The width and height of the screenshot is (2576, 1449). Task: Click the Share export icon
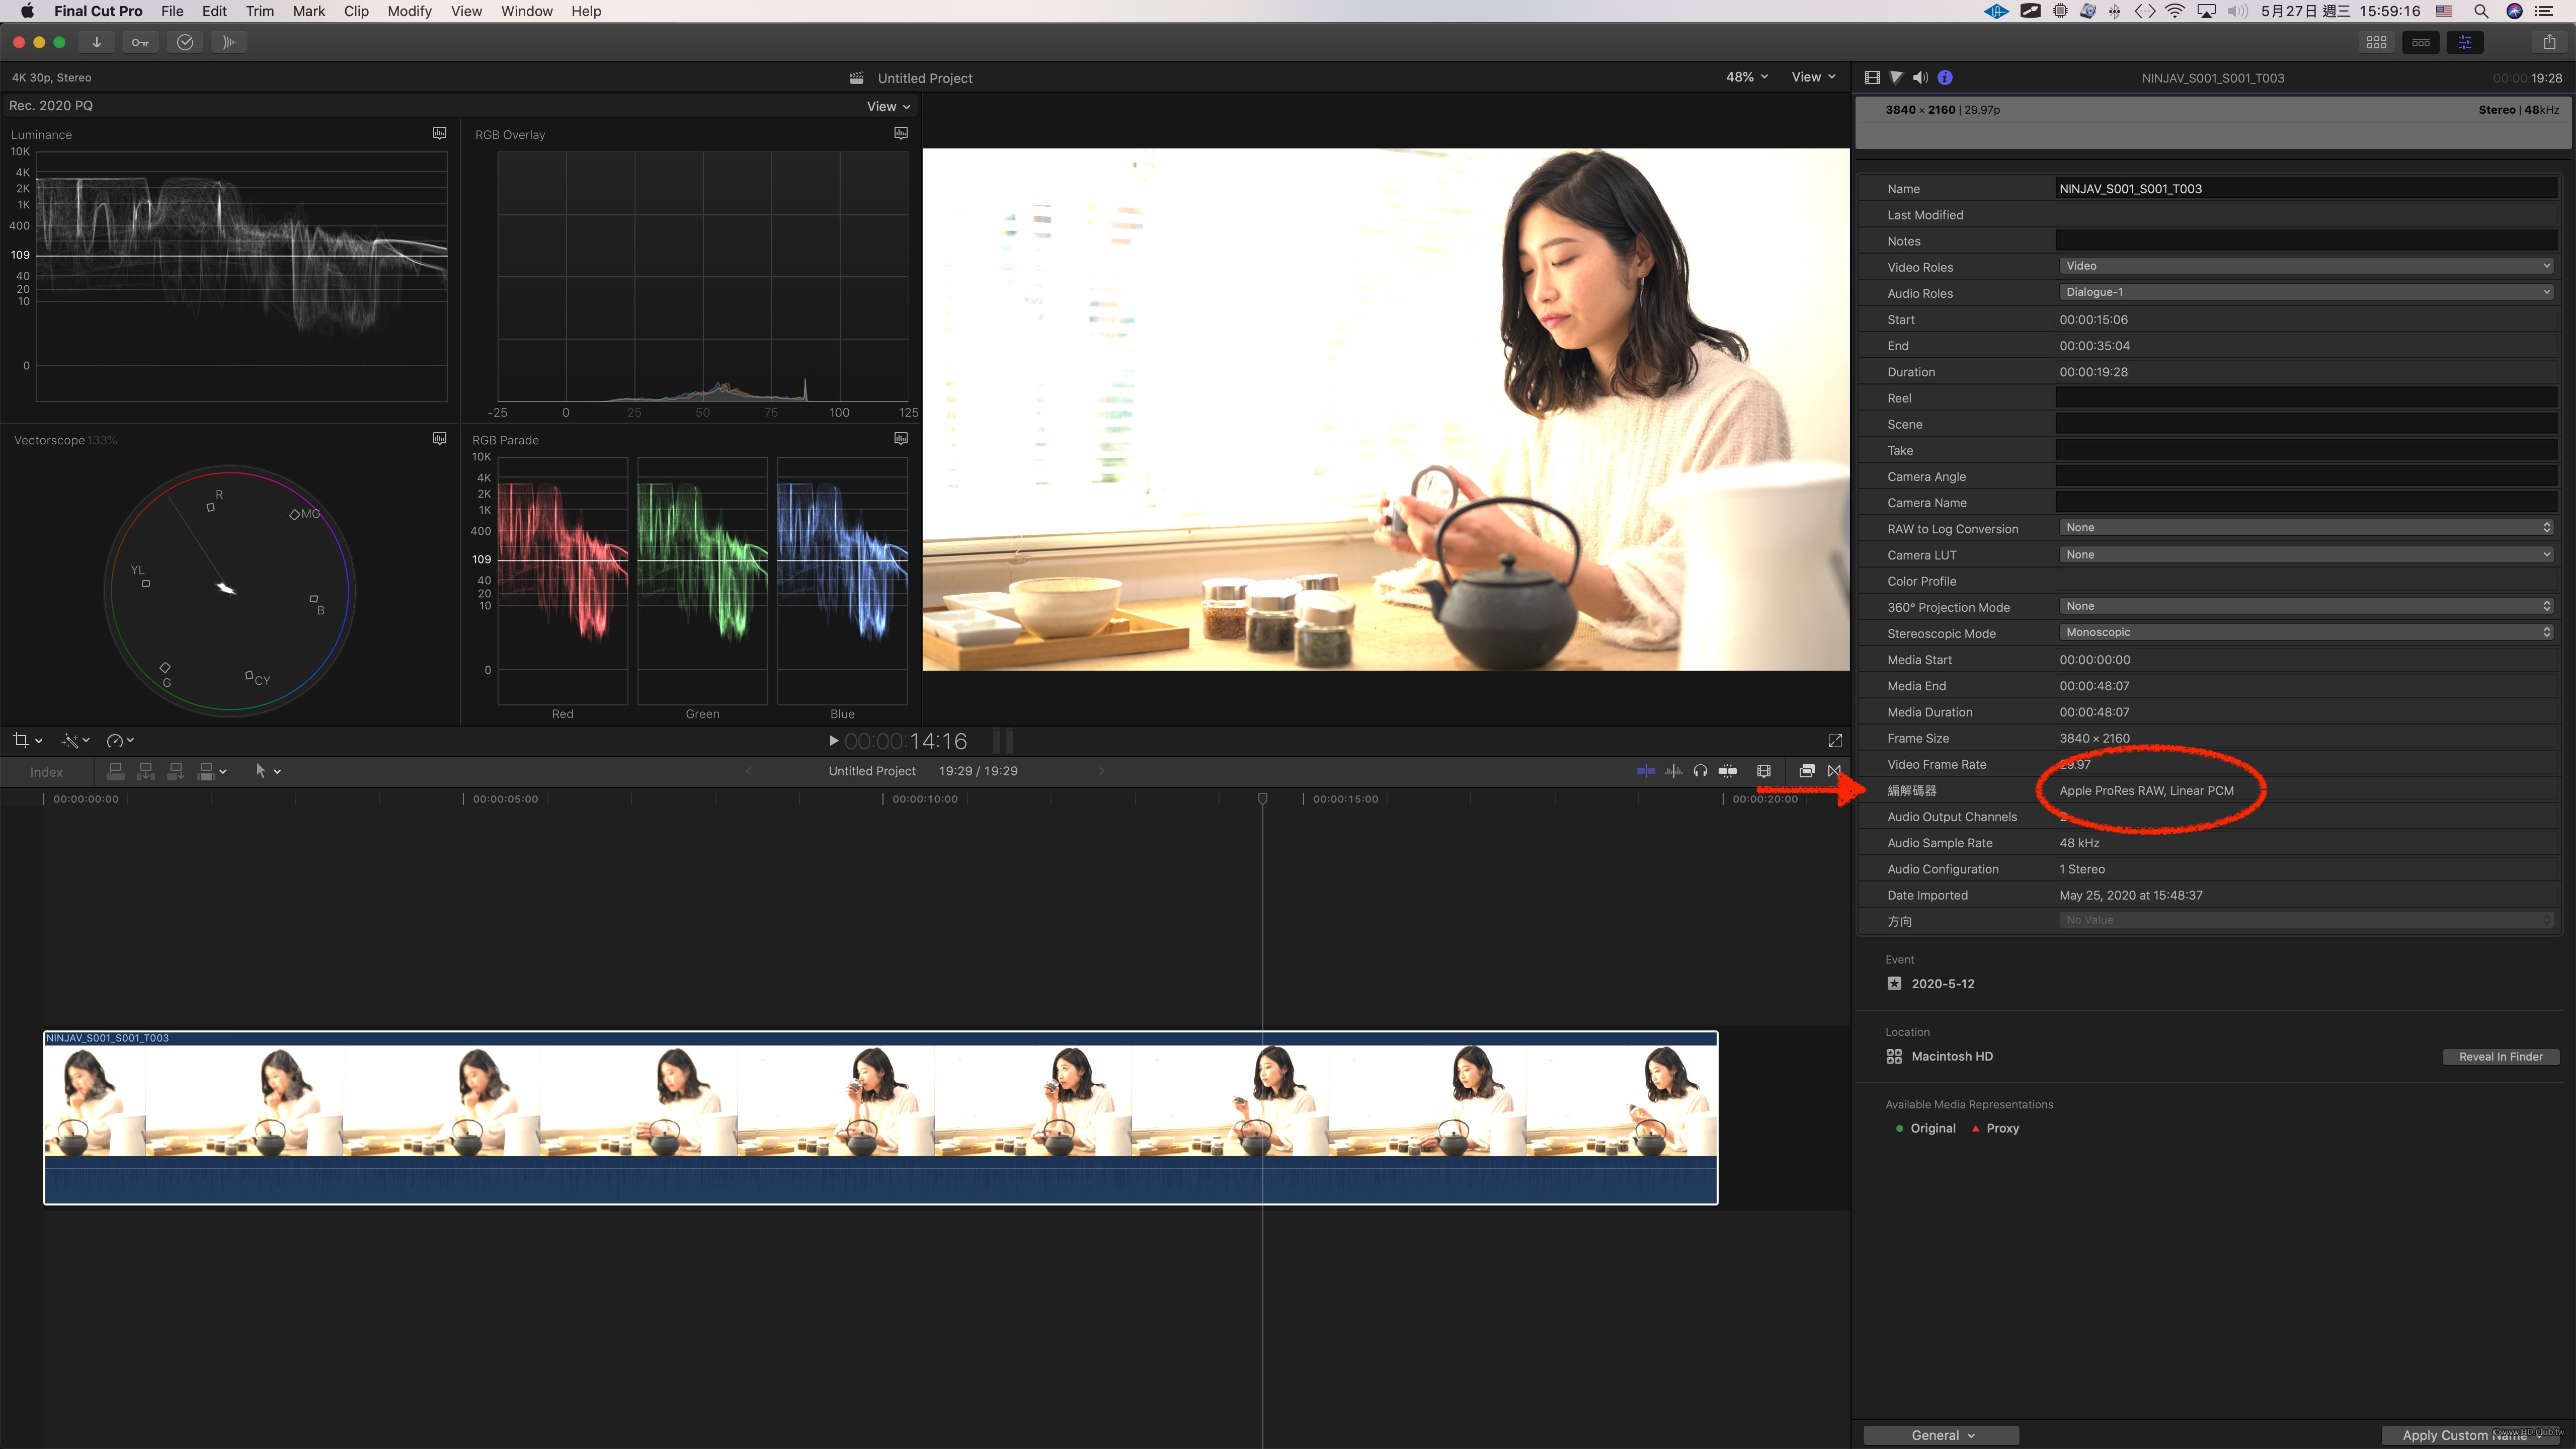(2549, 42)
